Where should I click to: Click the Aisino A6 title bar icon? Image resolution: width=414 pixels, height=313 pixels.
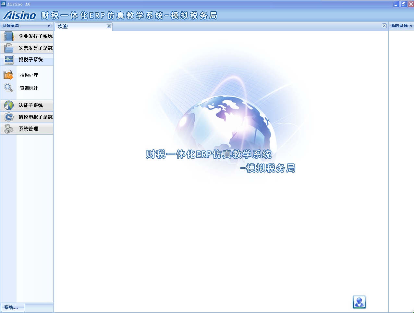(3, 4)
